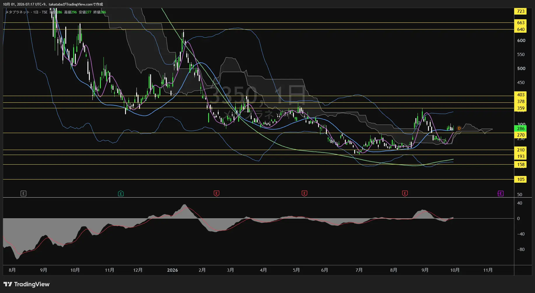
Task: Click the 7月 label on time axis
Action: [x=359, y=270]
